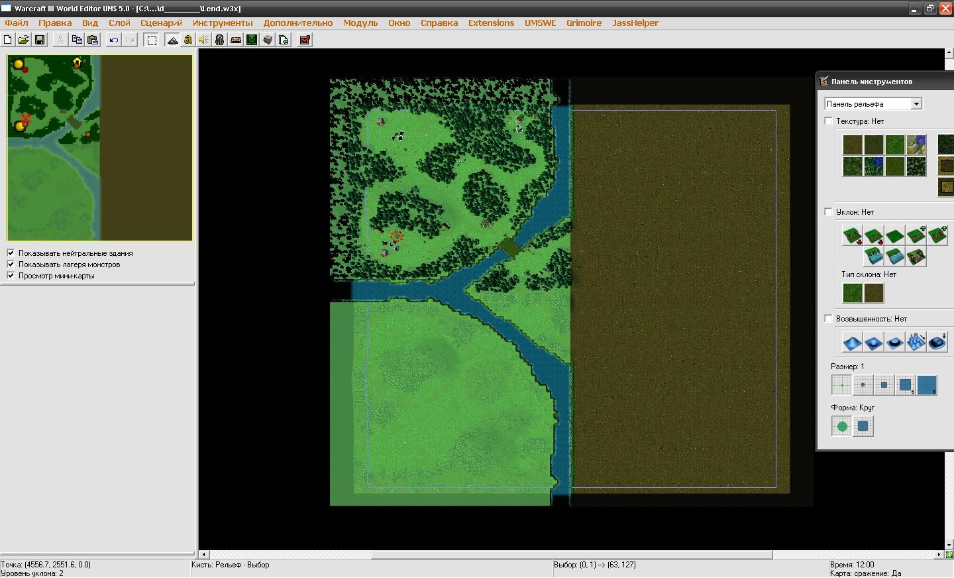The image size is (954, 578).
Task: Select the second water cliff tool beside the ramp
Action: [895, 257]
